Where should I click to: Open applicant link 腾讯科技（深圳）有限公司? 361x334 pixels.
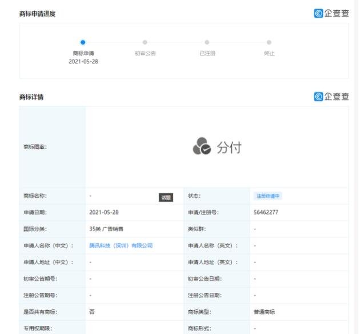(121, 245)
